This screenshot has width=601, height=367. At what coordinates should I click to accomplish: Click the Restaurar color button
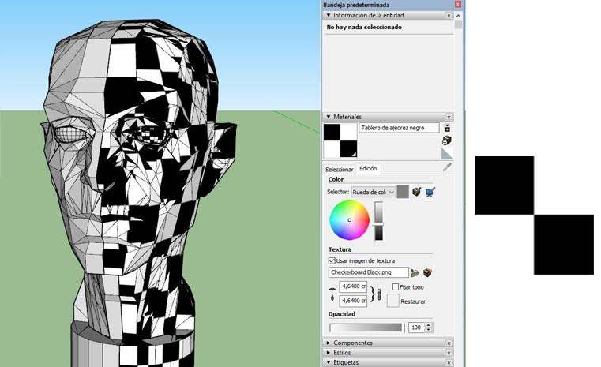393,301
